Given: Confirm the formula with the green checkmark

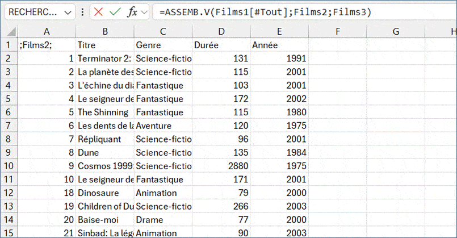Looking at the screenshot, I should pyautogui.click(x=115, y=12).
